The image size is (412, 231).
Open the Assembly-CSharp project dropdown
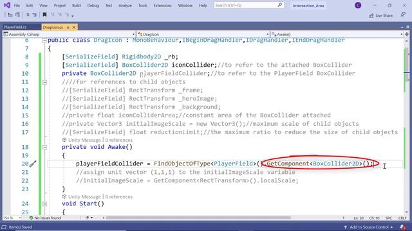click(69, 34)
